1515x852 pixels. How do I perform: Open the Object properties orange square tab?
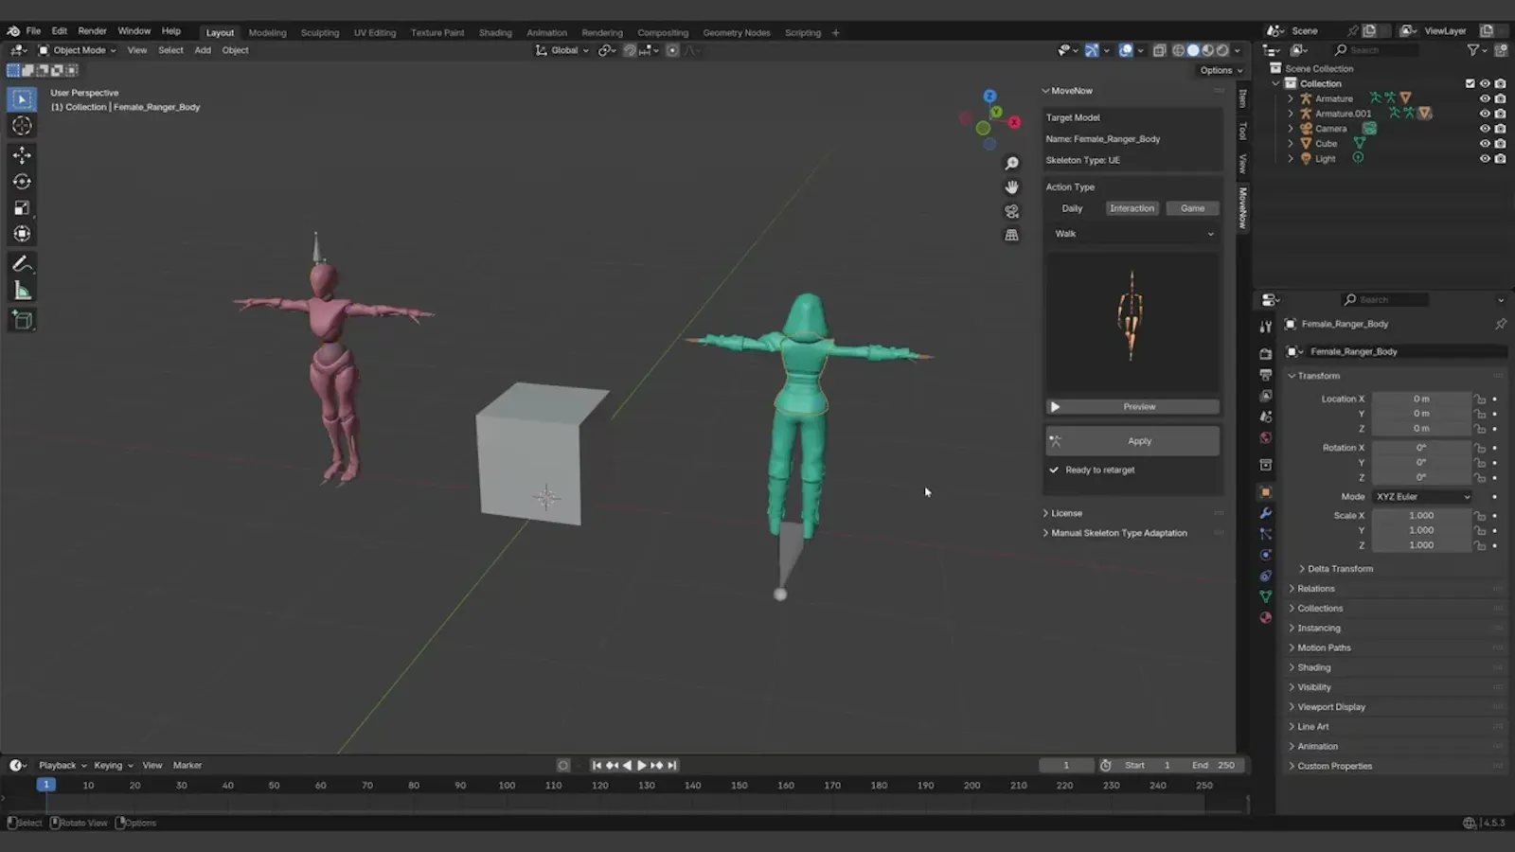pos(1265,492)
